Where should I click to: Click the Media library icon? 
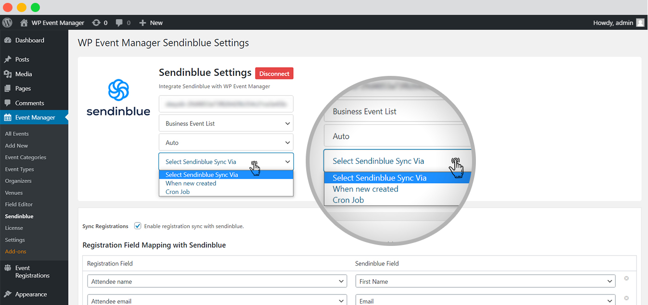(x=8, y=74)
